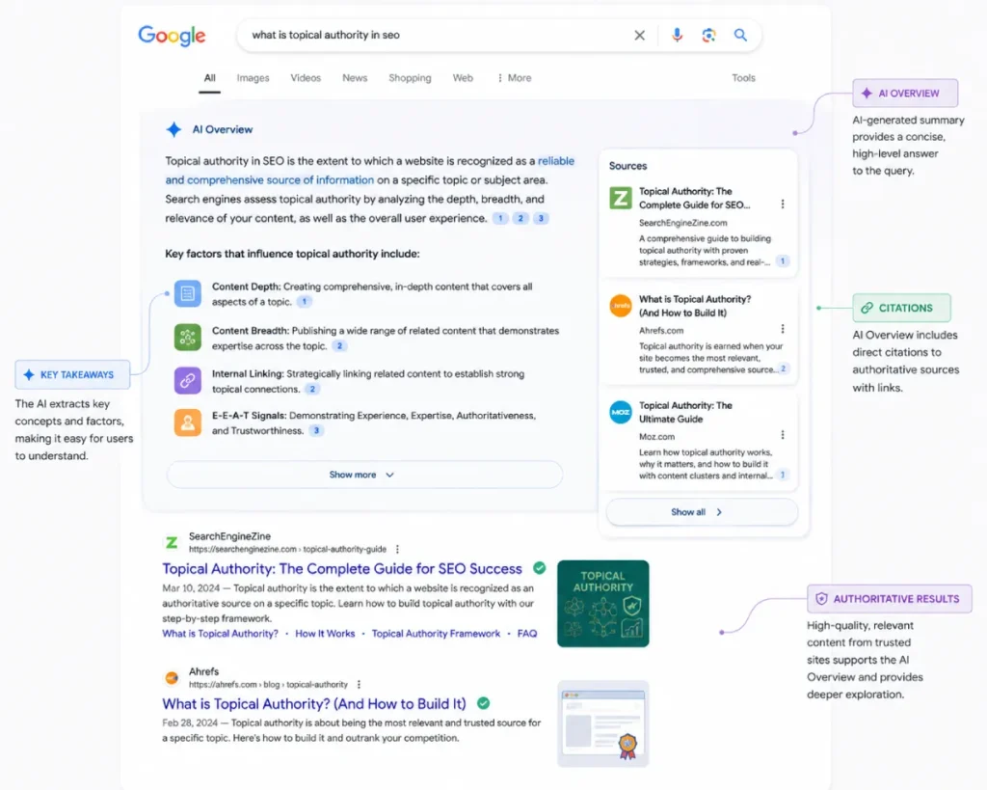
Task: Click the E-E-A-T Signals person icon
Action: point(188,422)
